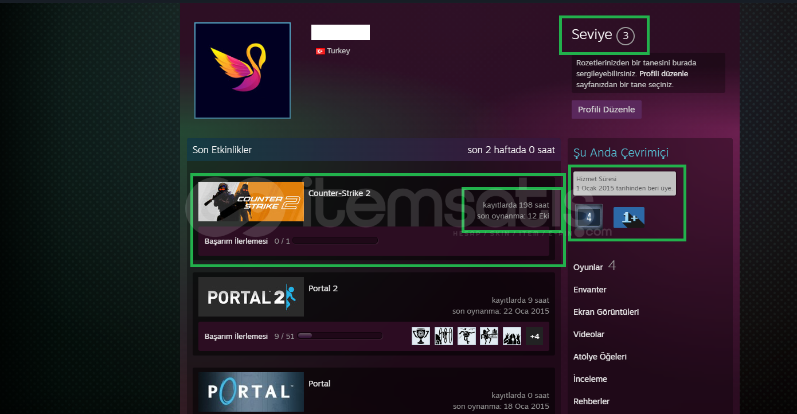Follow the inline bold 'Profili düzenle' link
Image resolution: width=797 pixels, height=414 pixels.
tap(663, 74)
